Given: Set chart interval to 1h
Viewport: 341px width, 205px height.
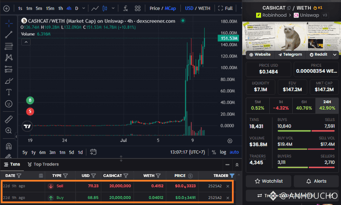Looking at the screenshot, I should pos(60,9).
